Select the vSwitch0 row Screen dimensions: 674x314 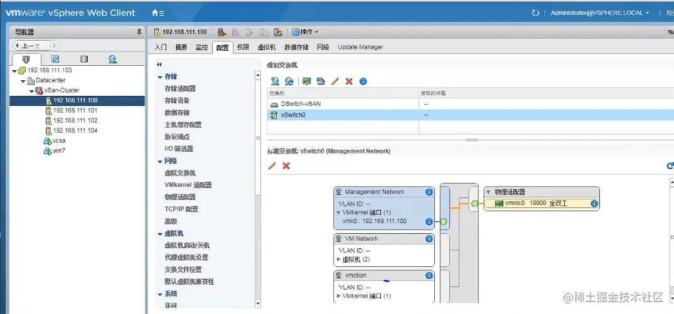coord(470,115)
